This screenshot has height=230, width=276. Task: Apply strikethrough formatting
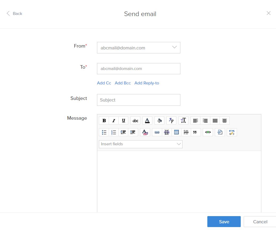(135, 120)
